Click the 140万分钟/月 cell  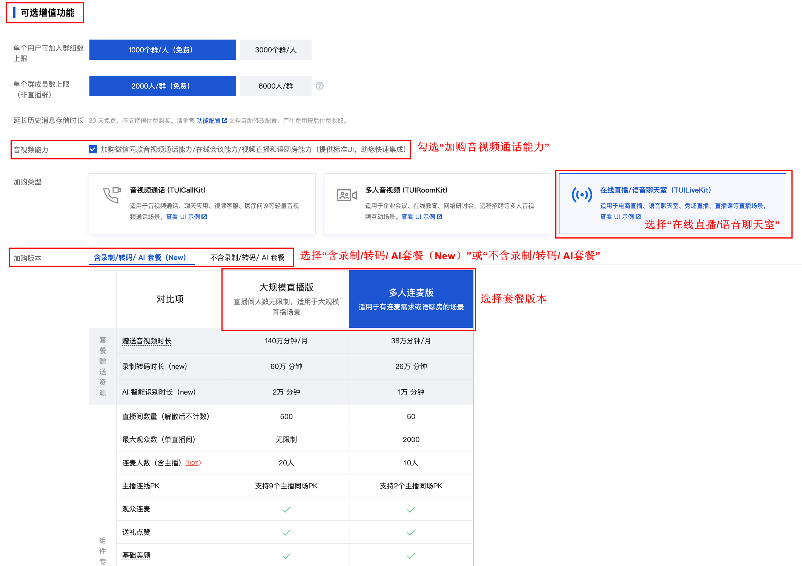pyautogui.click(x=286, y=341)
